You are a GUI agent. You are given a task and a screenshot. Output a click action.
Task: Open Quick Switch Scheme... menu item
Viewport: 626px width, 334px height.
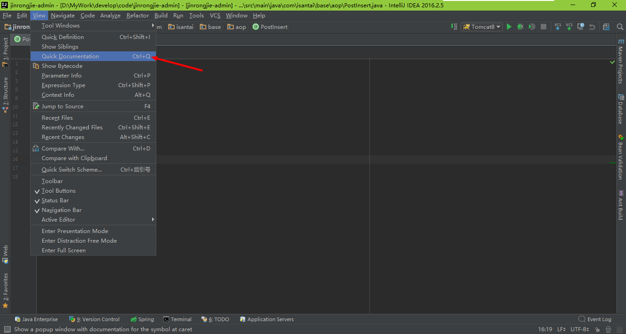coord(93,170)
